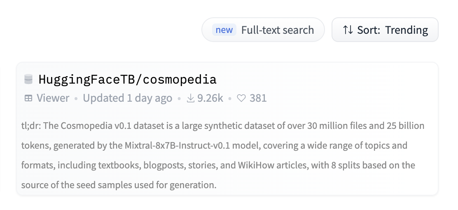The height and width of the screenshot is (210, 458).
Task: Click the blue "new" badge
Action: coord(224,30)
